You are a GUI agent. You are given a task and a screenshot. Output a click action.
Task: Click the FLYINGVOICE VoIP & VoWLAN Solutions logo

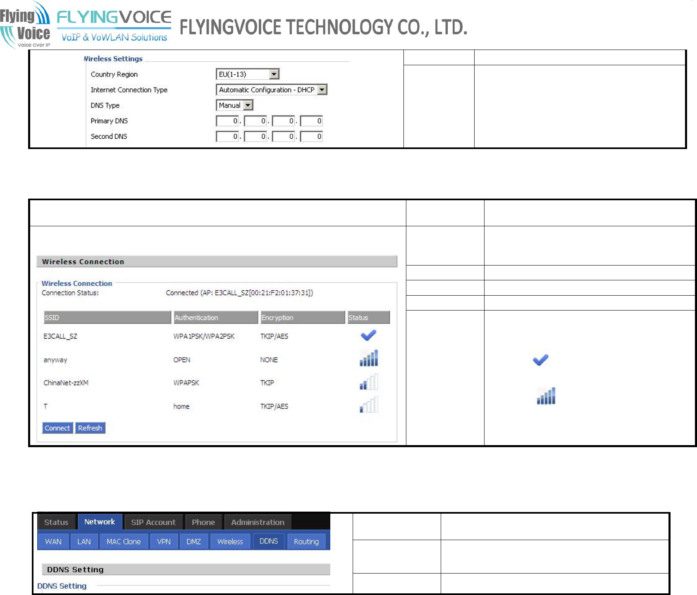[114, 26]
